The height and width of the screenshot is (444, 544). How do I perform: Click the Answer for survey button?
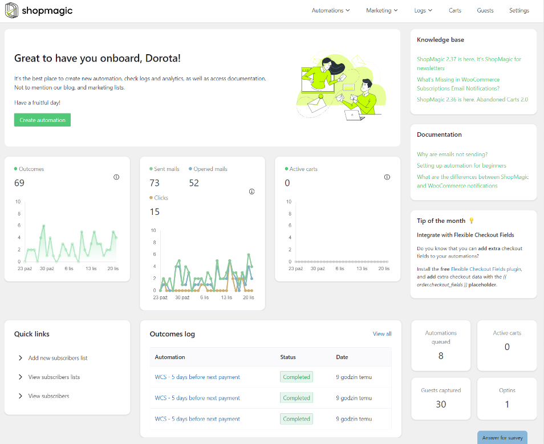tap(502, 437)
